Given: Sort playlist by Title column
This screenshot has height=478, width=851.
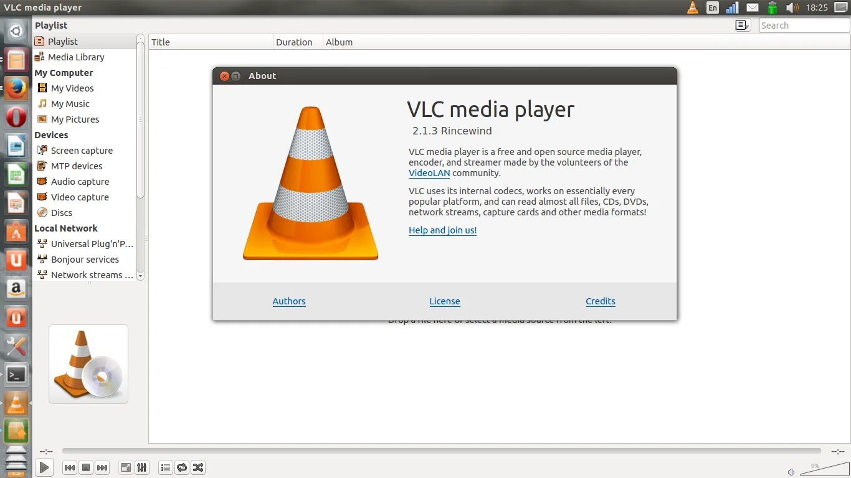Looking at the screenshot, I should [211, 42].
